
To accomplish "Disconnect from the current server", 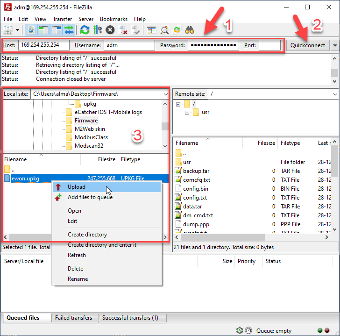I will click(x=123, y=30).
